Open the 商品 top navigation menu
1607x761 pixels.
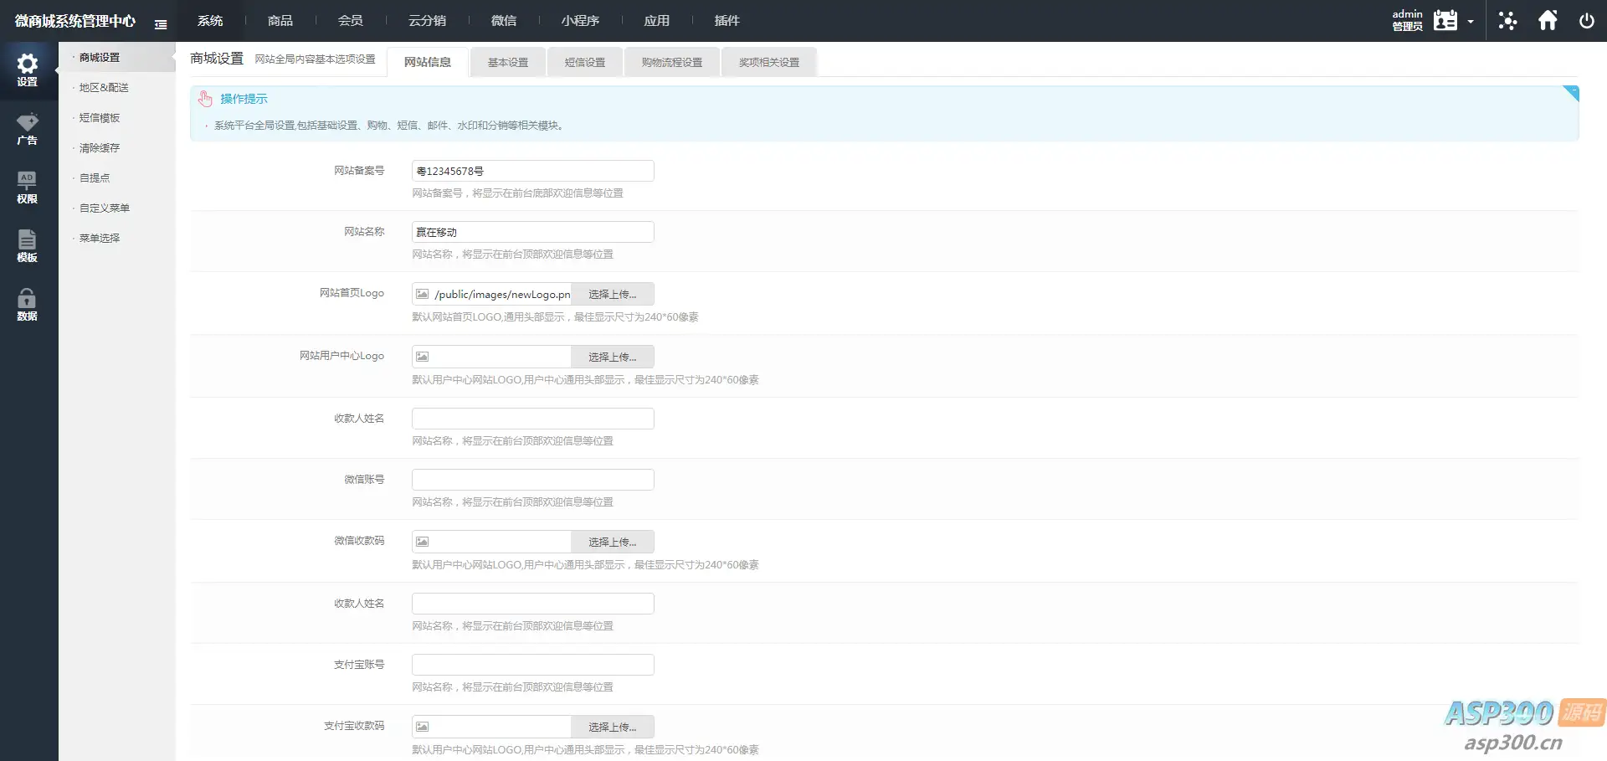coord(280,20)
